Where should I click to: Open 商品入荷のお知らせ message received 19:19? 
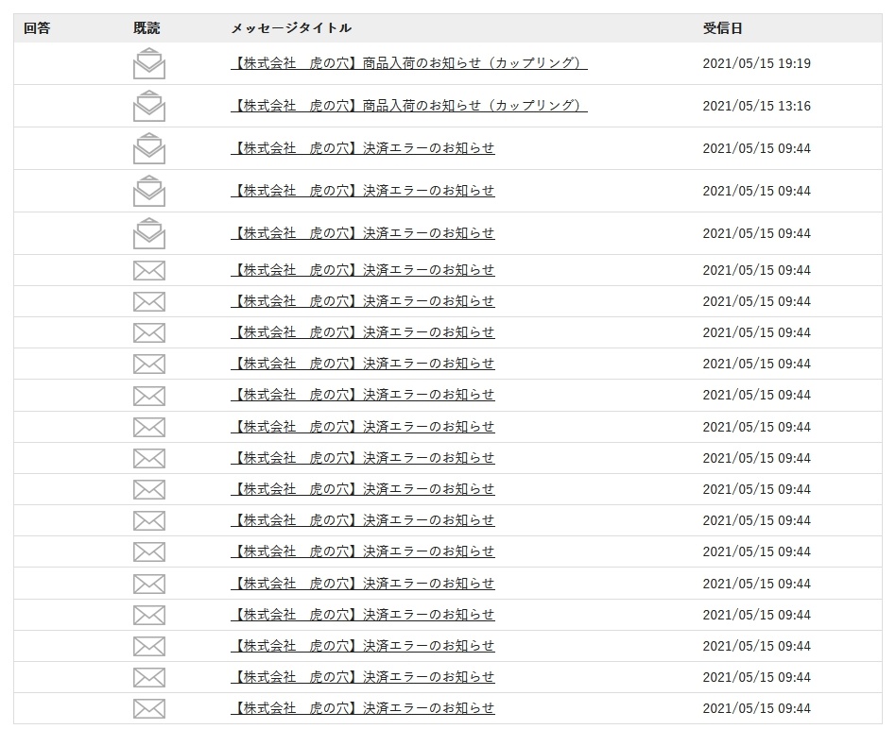pyautogui.click(x=409, y=63)
